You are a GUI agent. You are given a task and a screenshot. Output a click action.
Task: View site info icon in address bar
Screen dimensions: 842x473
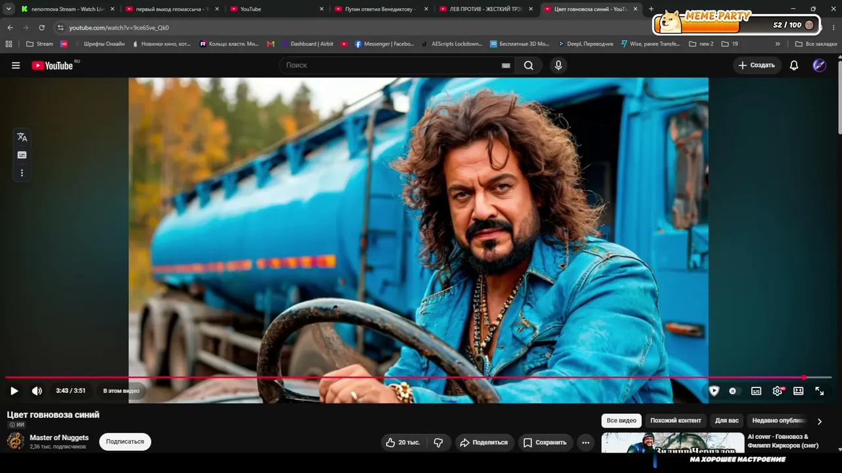point(61,28)
